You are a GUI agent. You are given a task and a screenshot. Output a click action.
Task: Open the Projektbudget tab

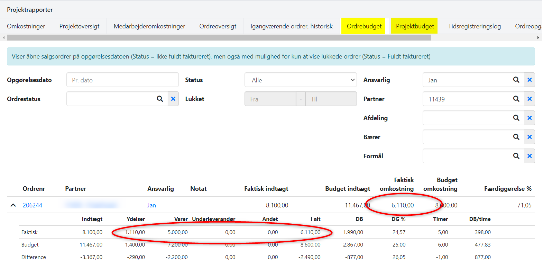[414, 26]
